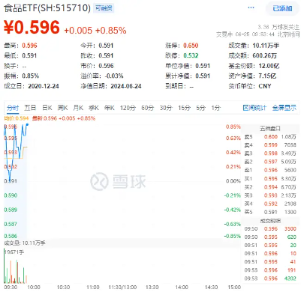
Task: Select the 买3 0.593 order row
Action: pos(270,195)
